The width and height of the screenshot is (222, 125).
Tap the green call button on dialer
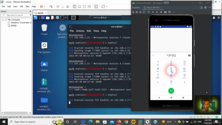pos(171,91)
